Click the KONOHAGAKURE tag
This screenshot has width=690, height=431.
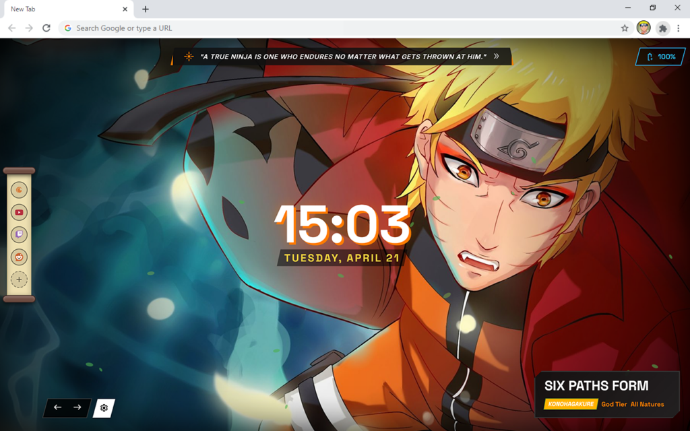(x=571, y=404)
